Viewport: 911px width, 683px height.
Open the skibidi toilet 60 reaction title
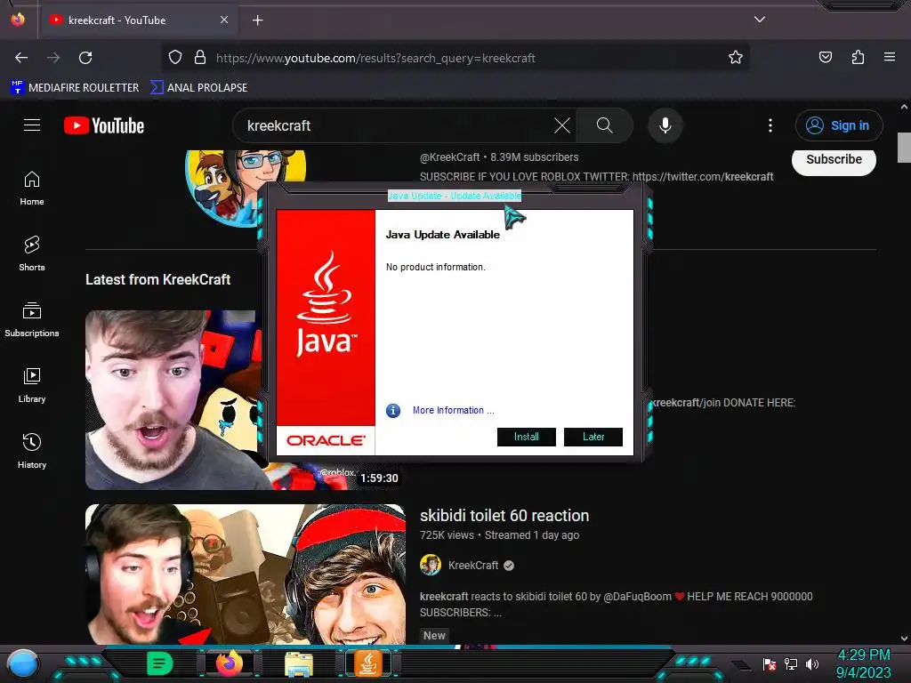pyautogui.click(x=504, y=516)
